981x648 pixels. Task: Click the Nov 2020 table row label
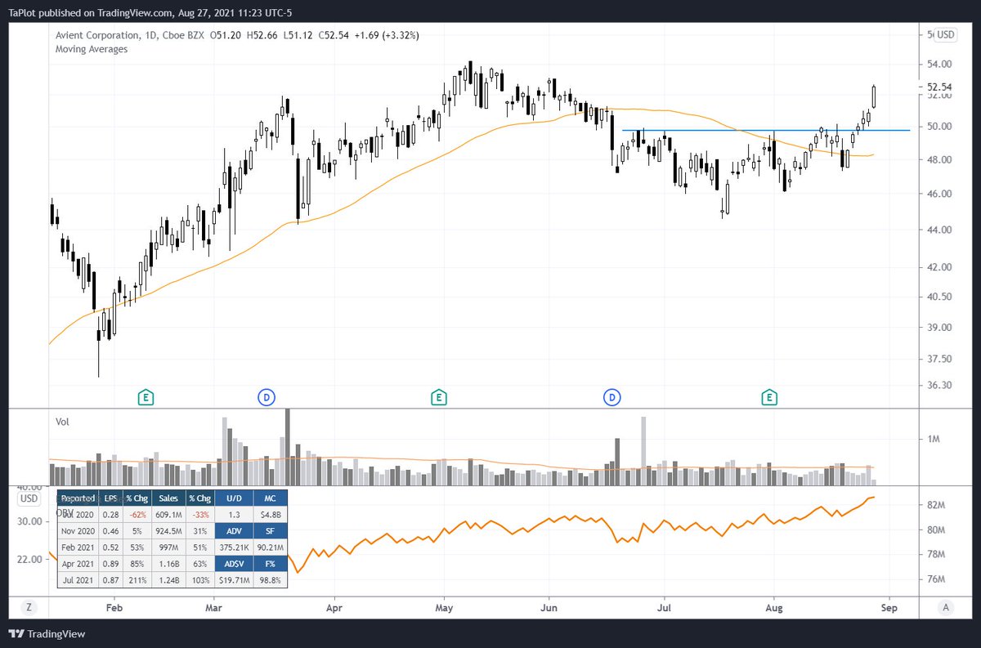pos(77,530)
